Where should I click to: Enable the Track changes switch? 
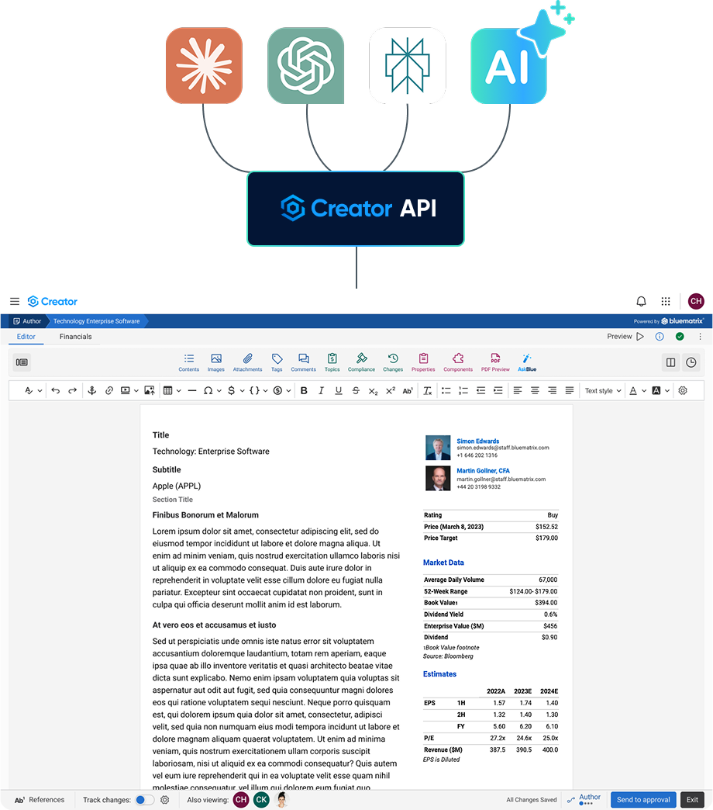[144, 800]
